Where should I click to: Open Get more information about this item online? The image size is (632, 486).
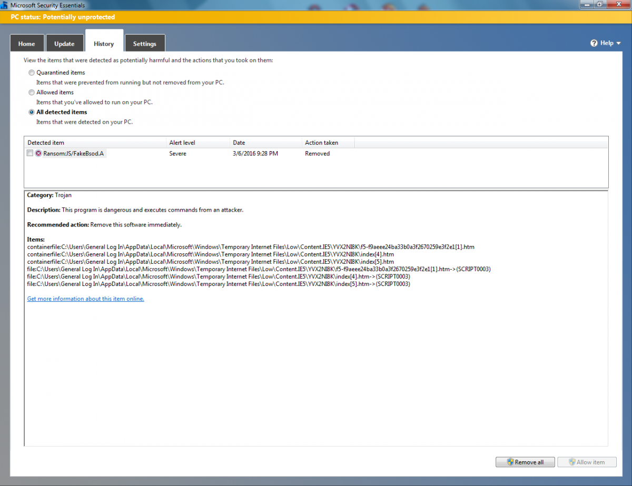pyautogui.click(x=86, y=299)
